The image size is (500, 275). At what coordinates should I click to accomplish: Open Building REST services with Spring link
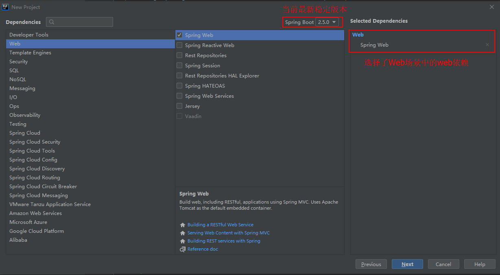pos(224,241)
